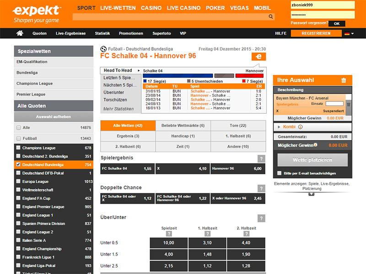
Task: Tick the Champions League checkbox
Action: [18, 148]
